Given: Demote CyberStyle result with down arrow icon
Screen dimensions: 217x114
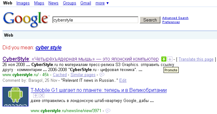Looking at the screenshot, I should coord(170,59).
